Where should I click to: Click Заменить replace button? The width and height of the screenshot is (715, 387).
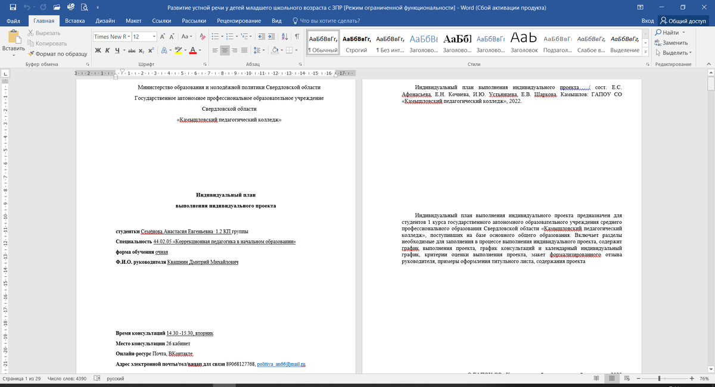671,43
